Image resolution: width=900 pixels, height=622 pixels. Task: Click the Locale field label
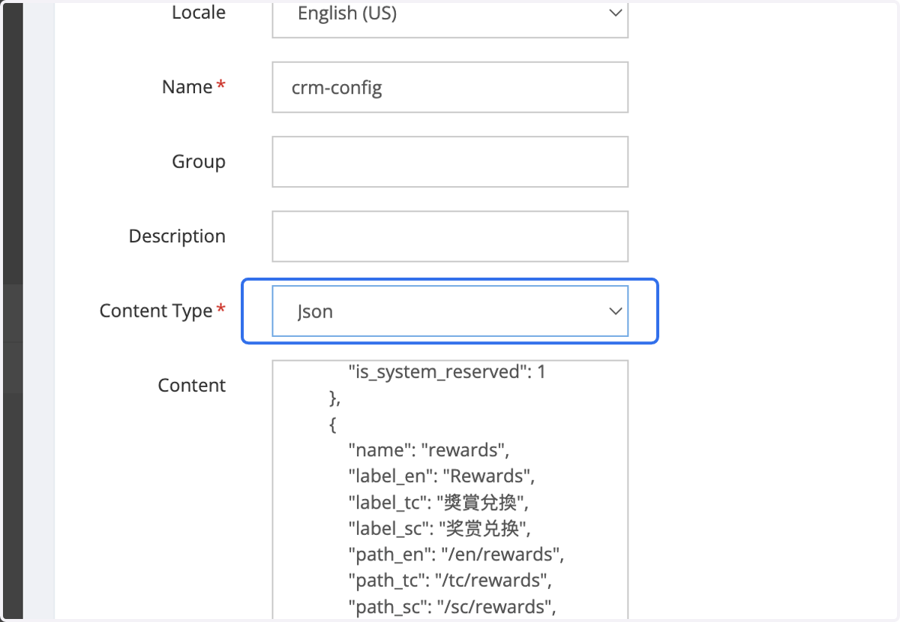click(x=199, y=13)
